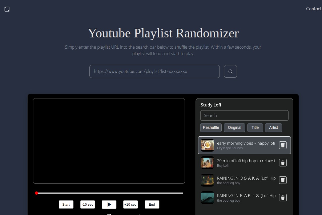Click the red progress slider handle
The height and width of the screenshot is (215, 322).
pos(36,193)
